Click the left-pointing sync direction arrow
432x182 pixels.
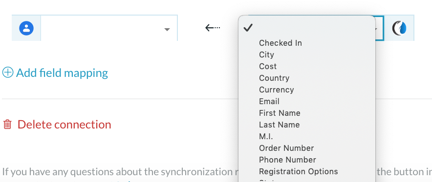pos(213,28)
